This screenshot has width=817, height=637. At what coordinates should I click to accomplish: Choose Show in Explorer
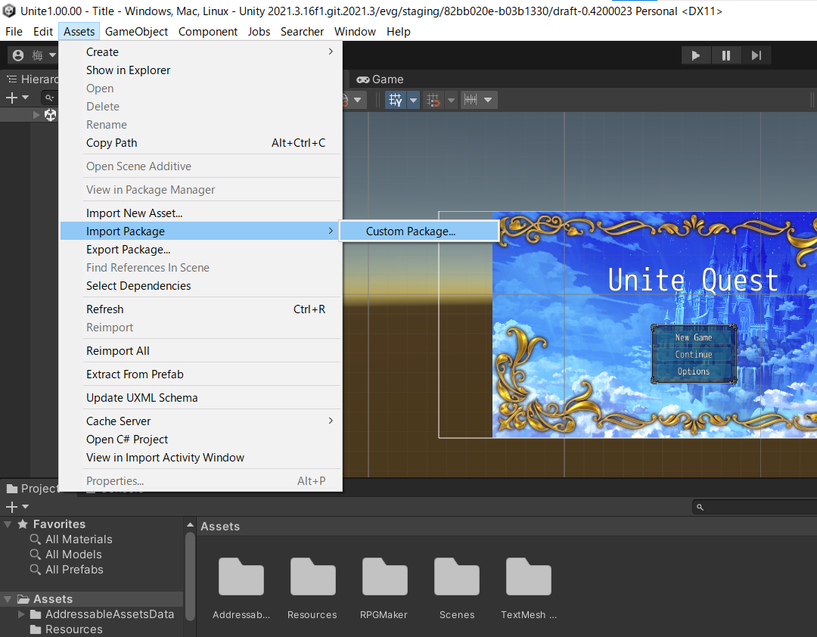coord(200,70)
